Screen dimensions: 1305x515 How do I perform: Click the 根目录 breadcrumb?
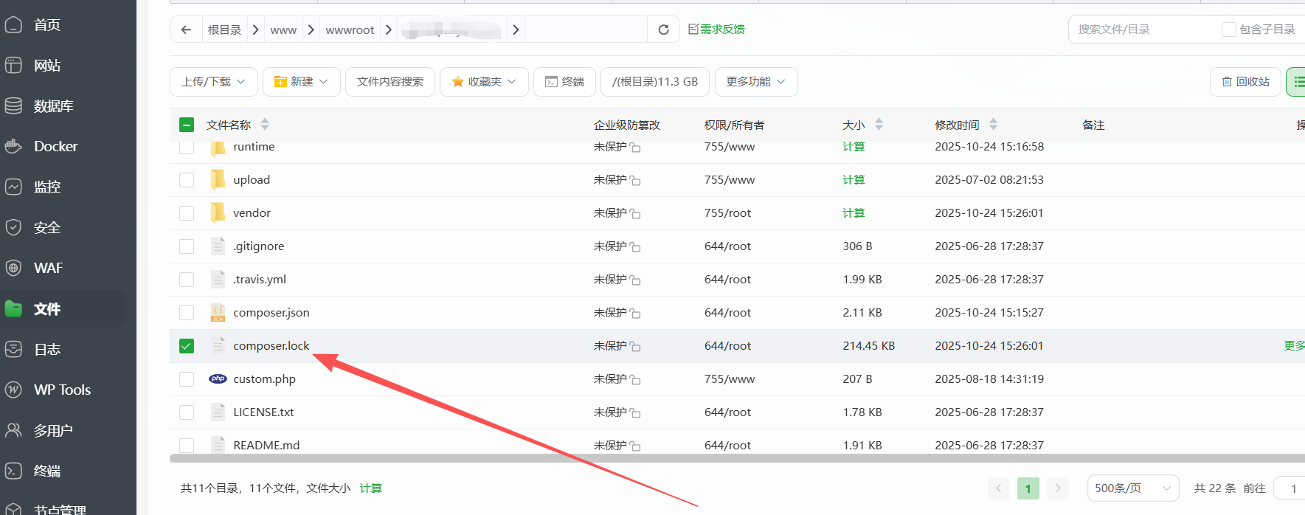coord(224,30)
